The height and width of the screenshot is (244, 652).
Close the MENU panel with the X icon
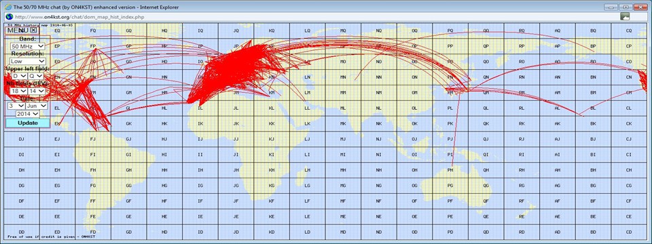[x=34, y=30]
